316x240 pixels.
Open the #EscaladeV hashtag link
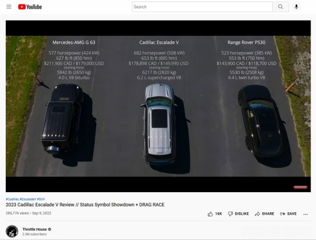(28, 199)
